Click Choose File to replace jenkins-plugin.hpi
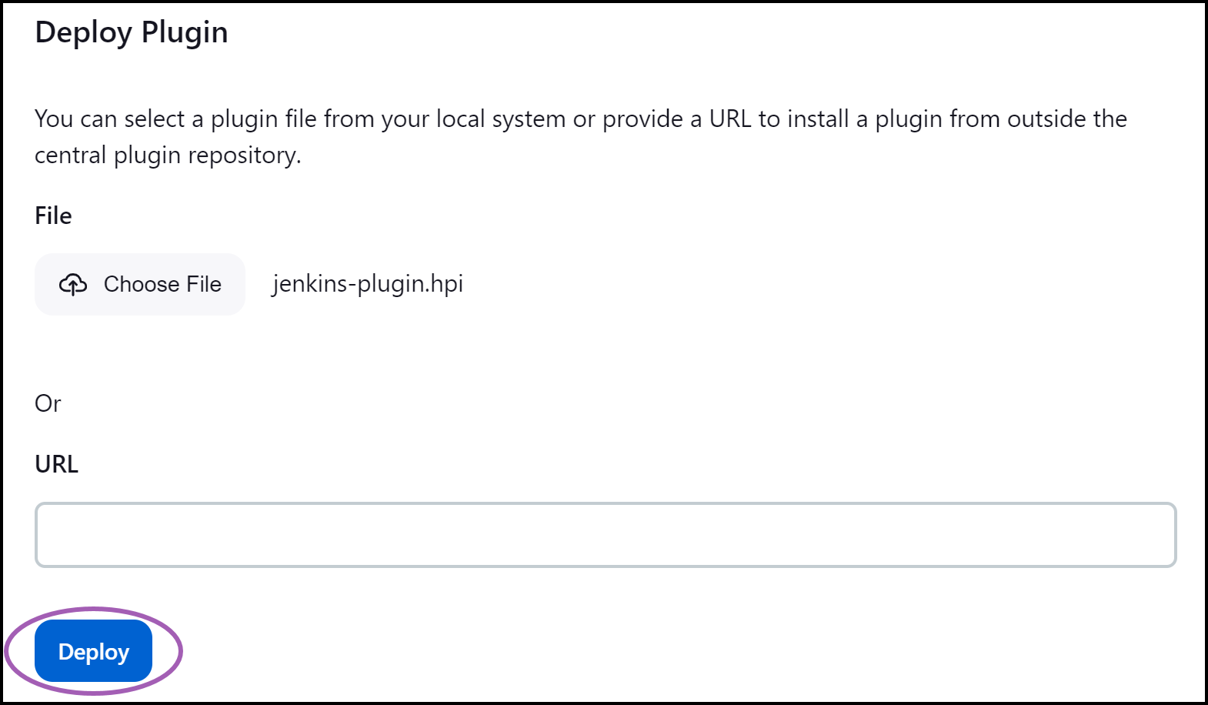 [x=139, y=284]
